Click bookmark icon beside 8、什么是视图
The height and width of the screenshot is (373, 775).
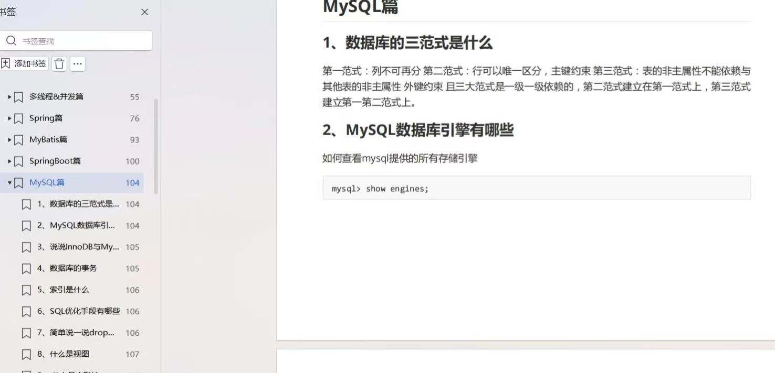[26, 354]
